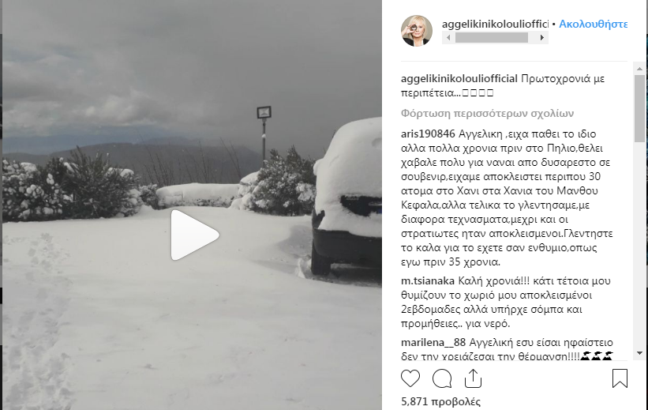
Task: Load more comments via Φόρτωση περισσότερων σχολίων
Action: click(x=487, y=113)
